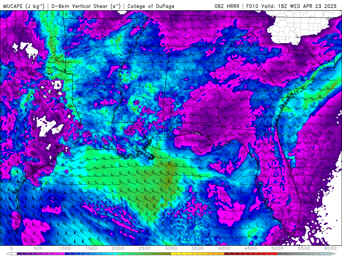Click the '2500' color scale label
This screenshot has width=342, height=256.
144,248
